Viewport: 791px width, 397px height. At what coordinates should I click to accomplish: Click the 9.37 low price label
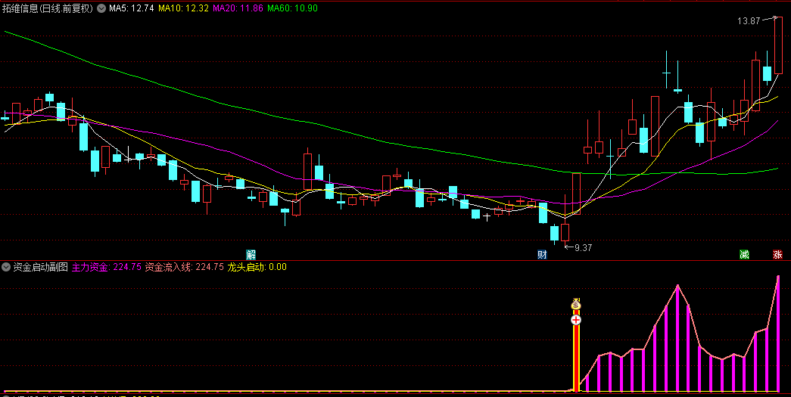pyautogui.click(x=583, y=247)
